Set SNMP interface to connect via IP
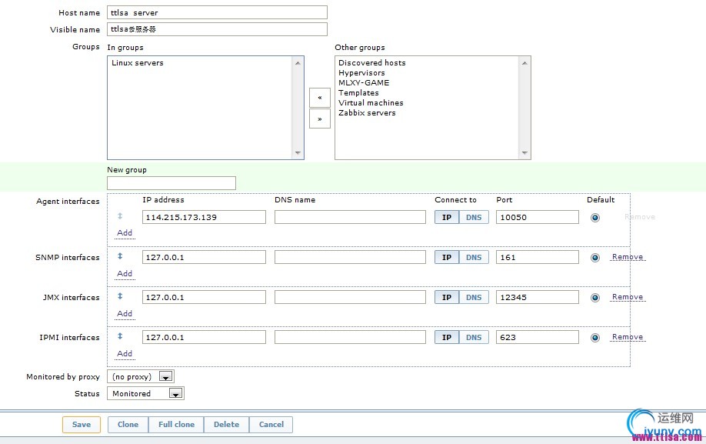The width and height of the screenshot is (706, 444). (447, 257)
